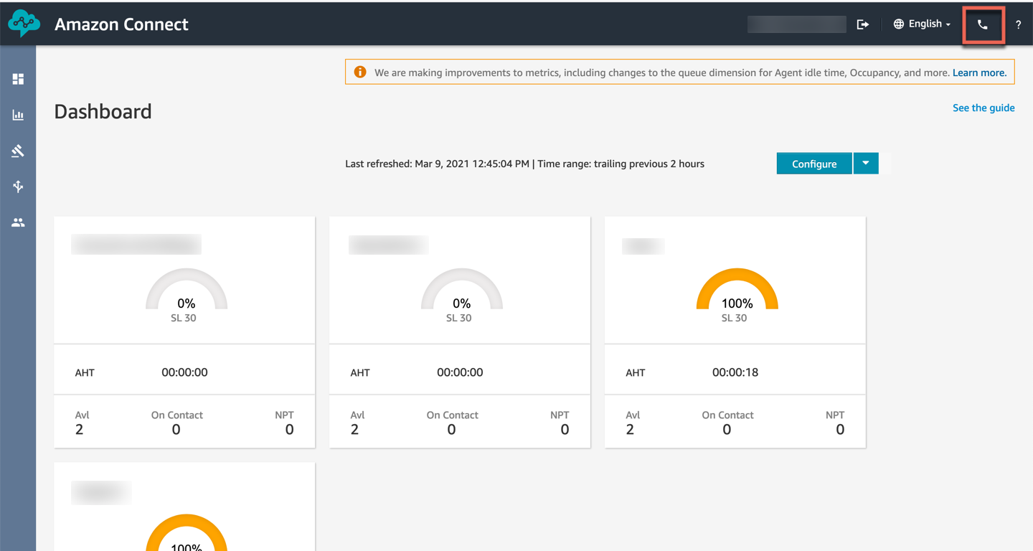Open the See the guide link

click(983, 108)
